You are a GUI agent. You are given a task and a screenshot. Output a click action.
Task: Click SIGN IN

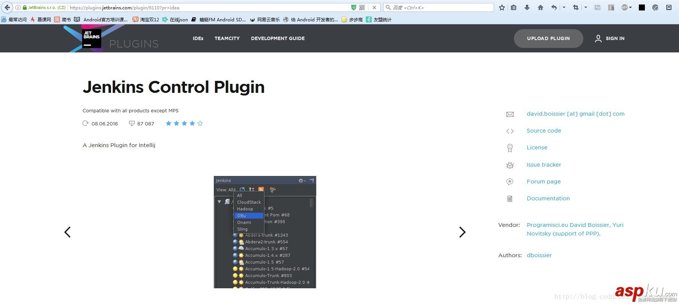click(615, 38)
